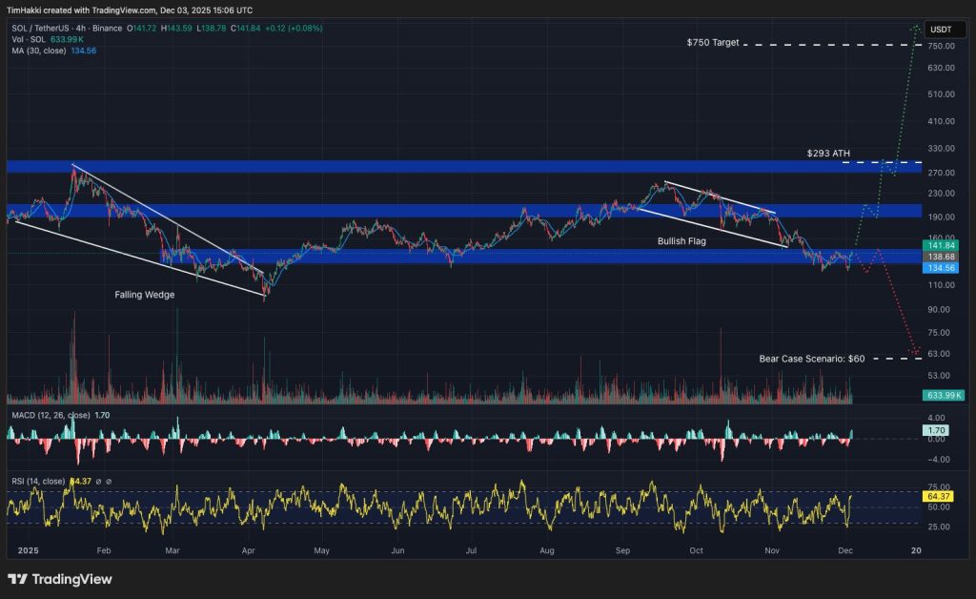Select the Bullish Flag text annotation

pyautogui.click(x=683, y=241)
